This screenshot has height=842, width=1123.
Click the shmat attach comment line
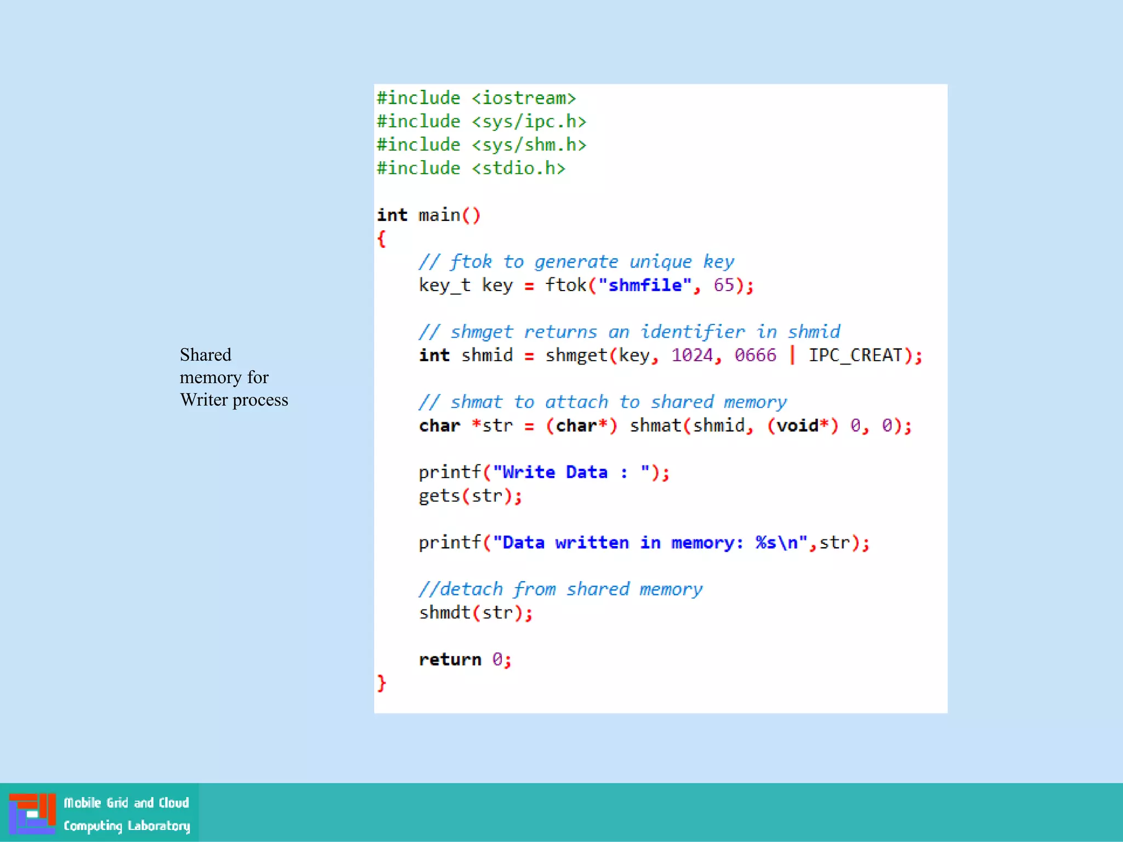pyautogui.click(x=602, y=402)
